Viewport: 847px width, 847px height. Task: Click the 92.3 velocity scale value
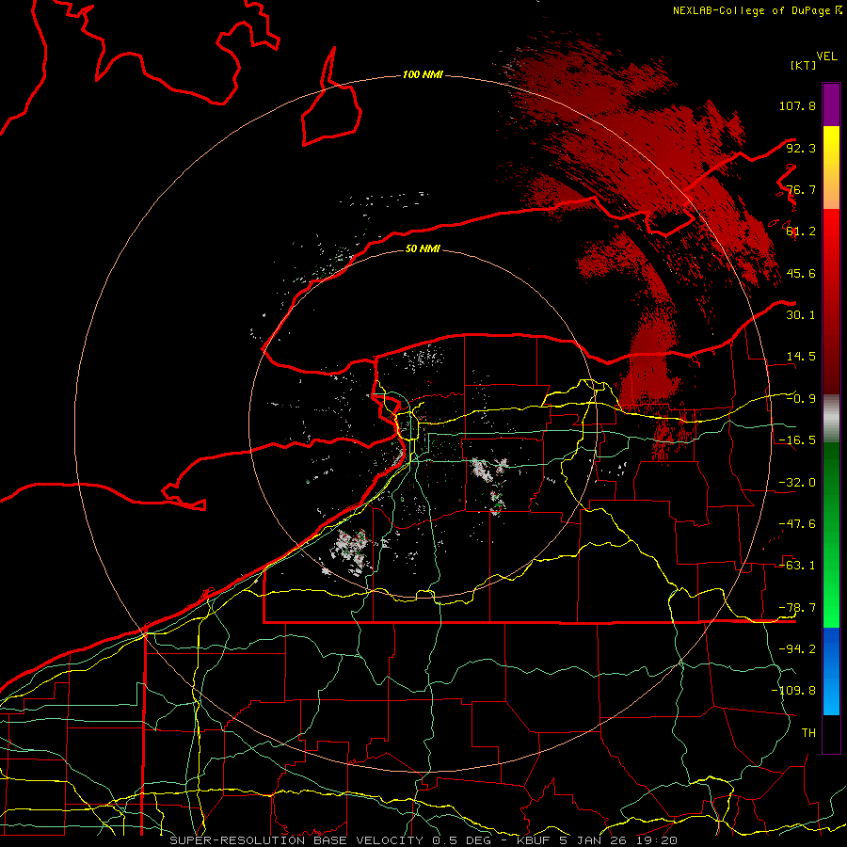click(x=801, y=148)
